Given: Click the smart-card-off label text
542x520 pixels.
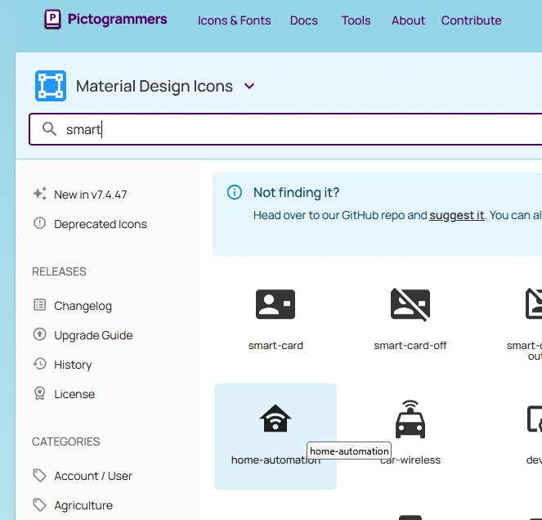Looking at the screenshot, I should [410, 345].
